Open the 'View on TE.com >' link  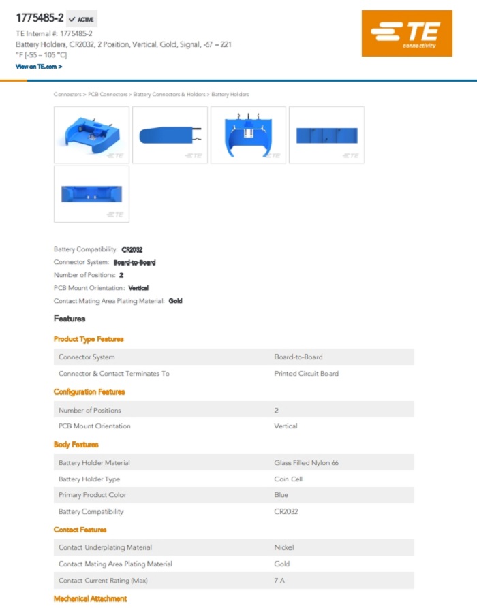pyautogui.click(x=39, y=67)
